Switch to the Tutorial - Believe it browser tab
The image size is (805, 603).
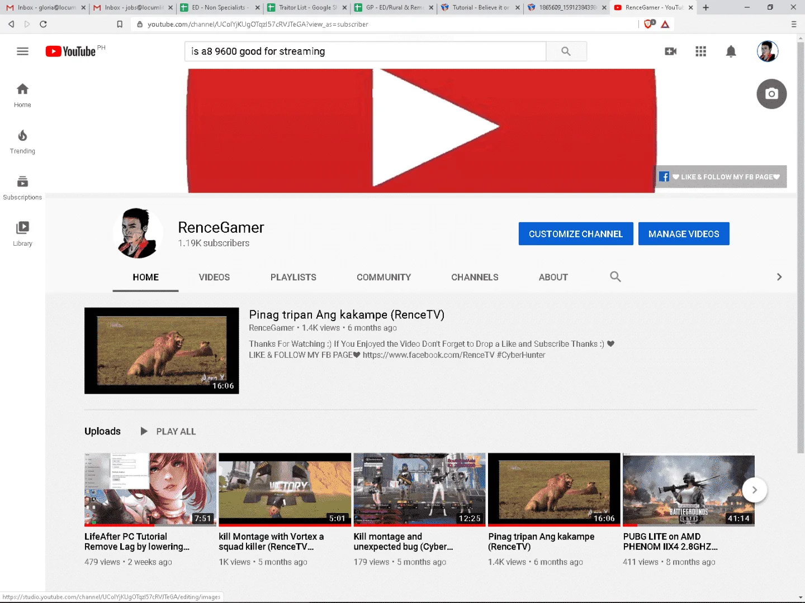480,8
